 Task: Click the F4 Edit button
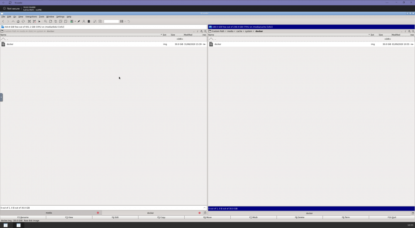(x=115, y=217)
